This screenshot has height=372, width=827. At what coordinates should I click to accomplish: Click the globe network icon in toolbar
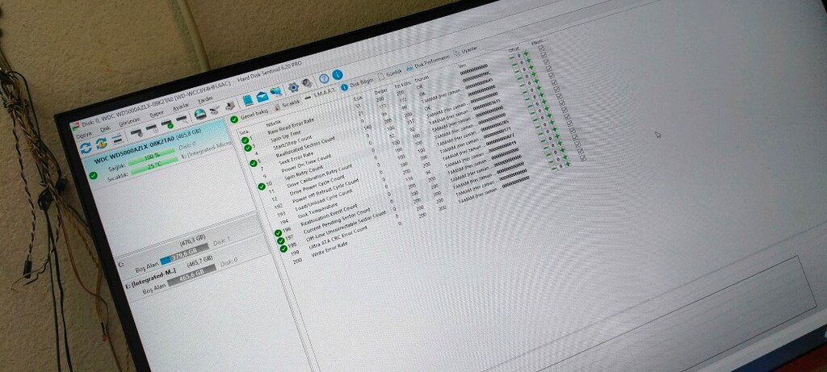[276, 92]
